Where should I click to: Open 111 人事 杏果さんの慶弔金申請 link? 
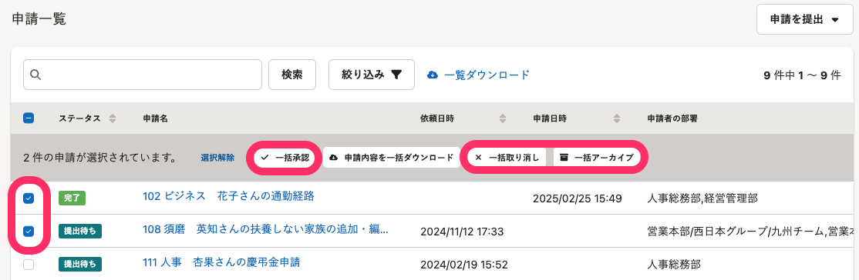[221, 262]
